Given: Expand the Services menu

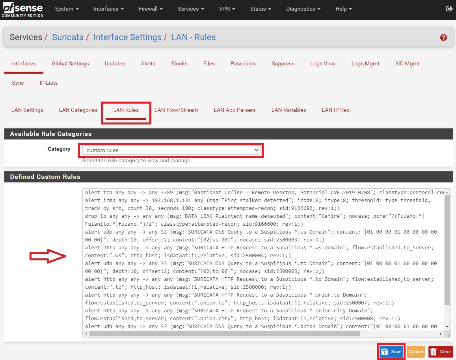Looking at the screenshot, I should coord(191,9).
